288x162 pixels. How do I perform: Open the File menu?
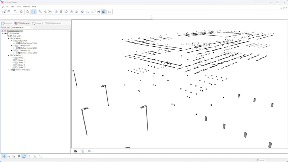click(x=7, y=7)
